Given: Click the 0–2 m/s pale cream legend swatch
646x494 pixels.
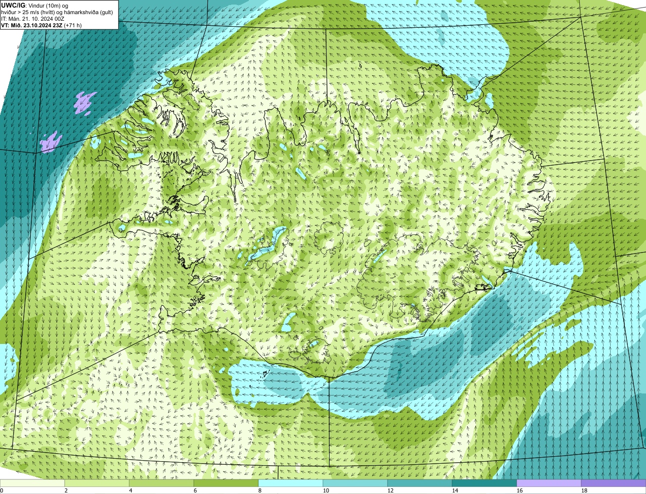Looking at the screenshot, I should tap(32, 483).
